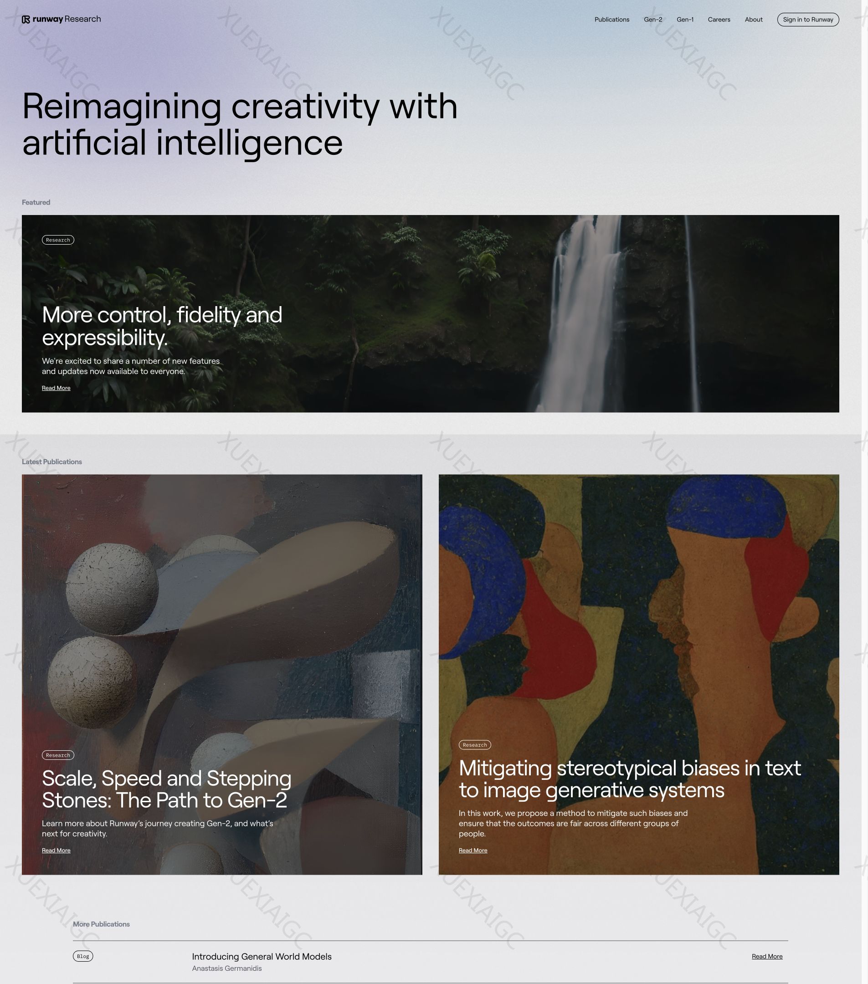The width and height of the screenshot is (868, 984).
Task: Read More on General World Models
Action: point(767,957)
